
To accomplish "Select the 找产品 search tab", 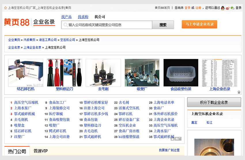I will click(66, 17).
